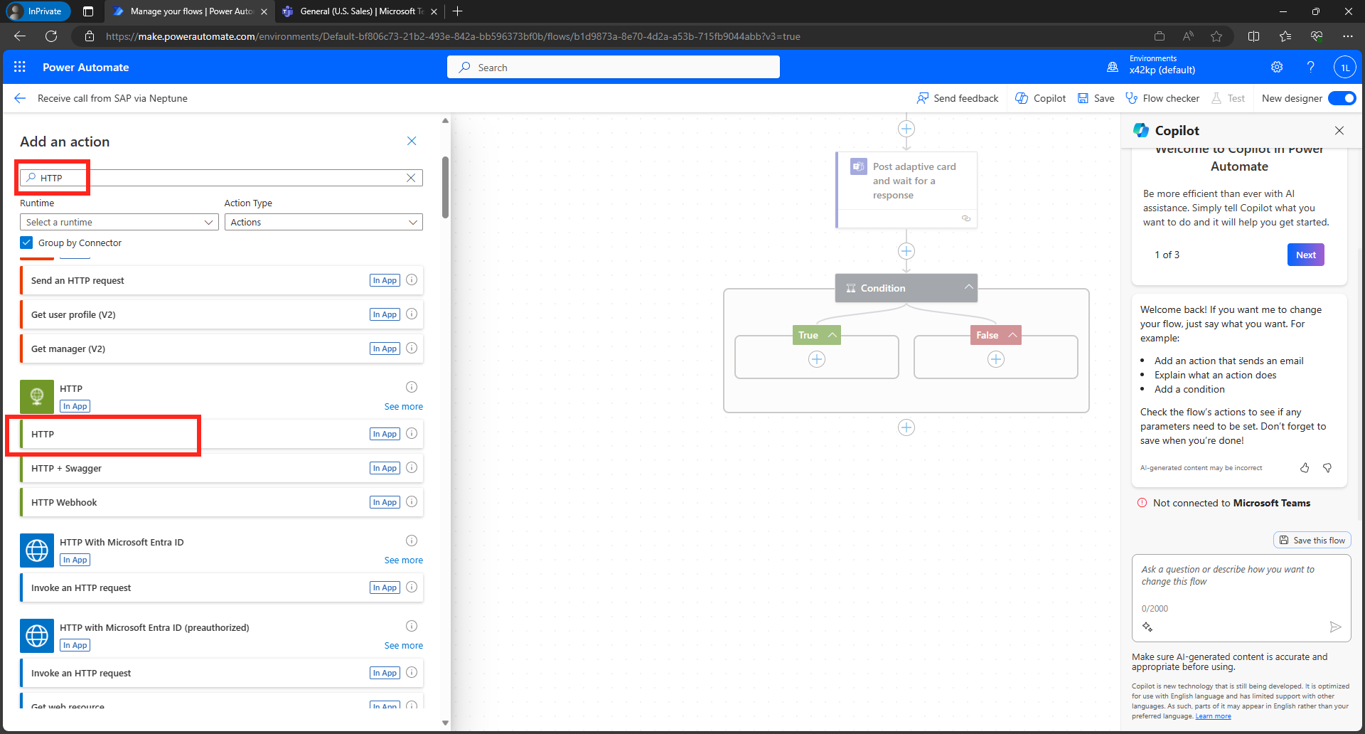The height and width of the screenshot is (734, 1365).
Task: Click the top Search box
Action: [x=614, y=67]
